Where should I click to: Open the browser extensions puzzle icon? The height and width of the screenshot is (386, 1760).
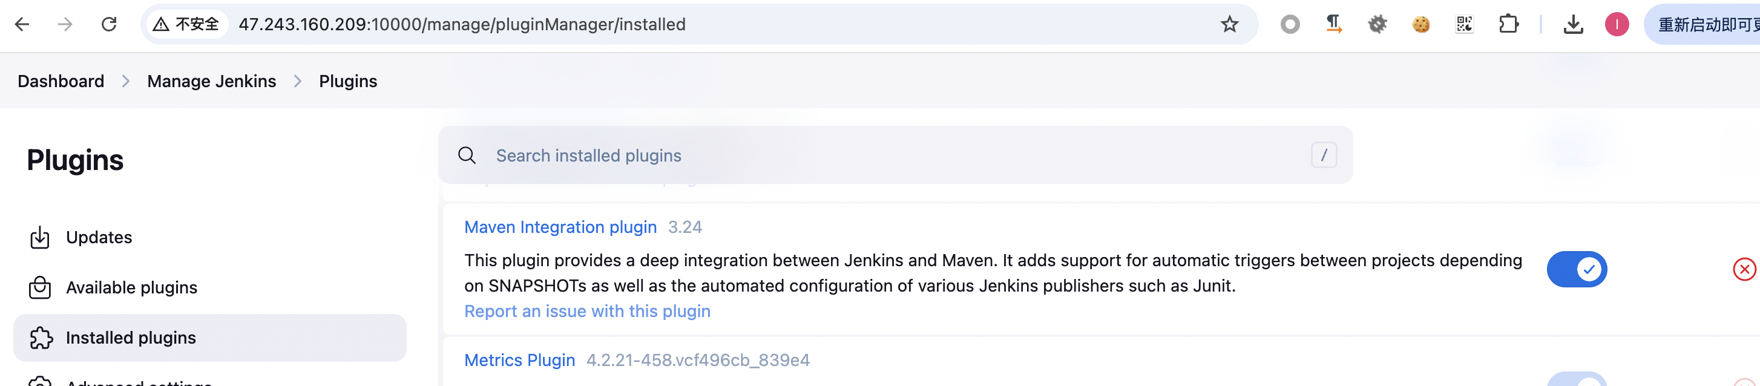tap(1509, 24)
